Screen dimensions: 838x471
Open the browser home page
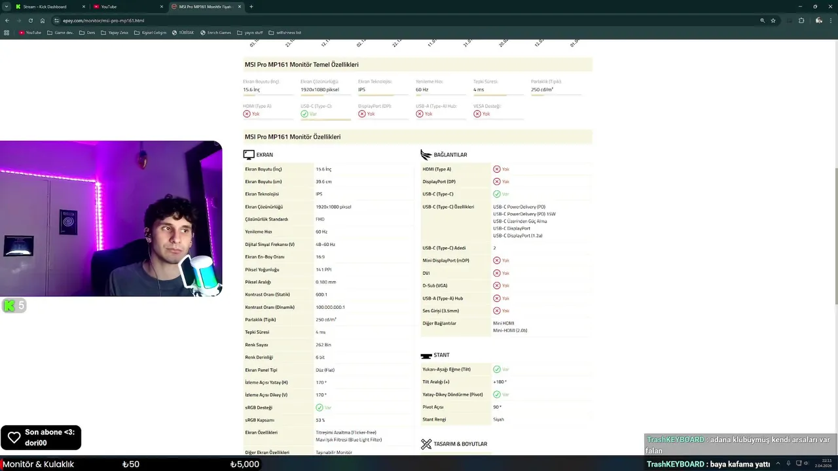[43, 20]
